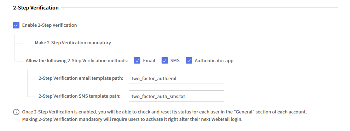Tick the Make 2-Step Verification mandatory checkbox
The height and width of the screenshot is (131, 350).
(29, 43)
